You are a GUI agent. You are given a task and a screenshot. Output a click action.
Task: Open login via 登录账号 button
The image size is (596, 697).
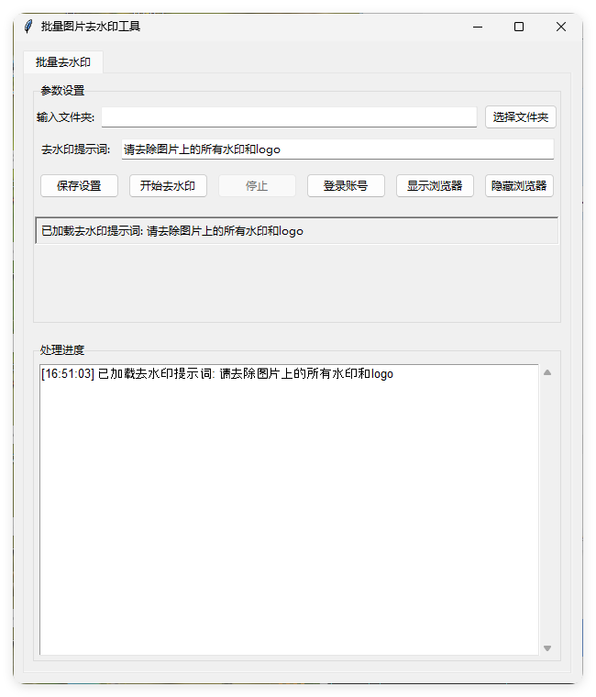[346, 185]
